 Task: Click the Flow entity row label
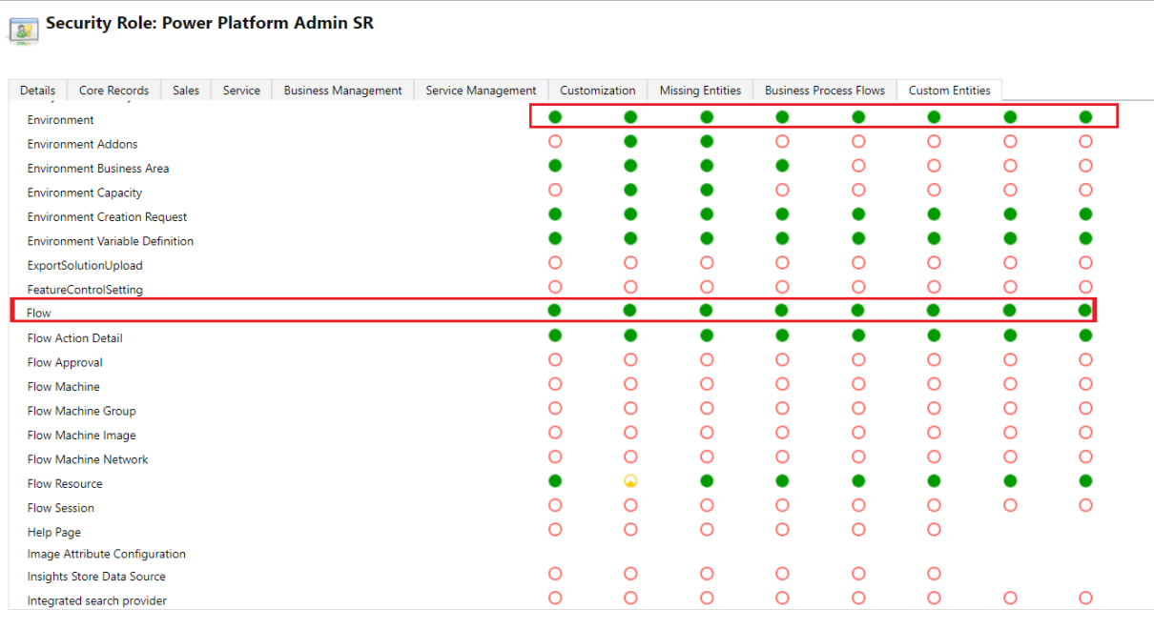click(39, 312)
